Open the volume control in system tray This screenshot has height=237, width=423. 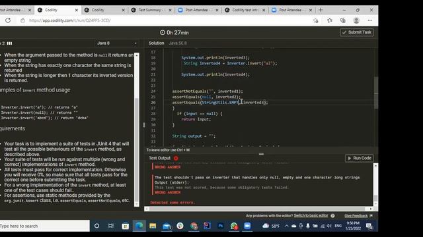pos(329,226)
